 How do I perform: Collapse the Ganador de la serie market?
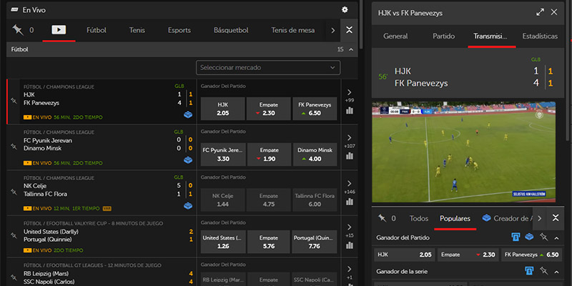[x=557, y=272]
